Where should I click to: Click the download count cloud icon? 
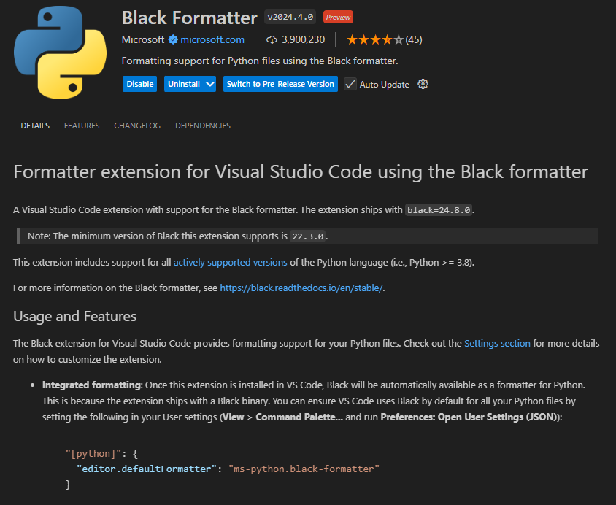coord(272,39)
